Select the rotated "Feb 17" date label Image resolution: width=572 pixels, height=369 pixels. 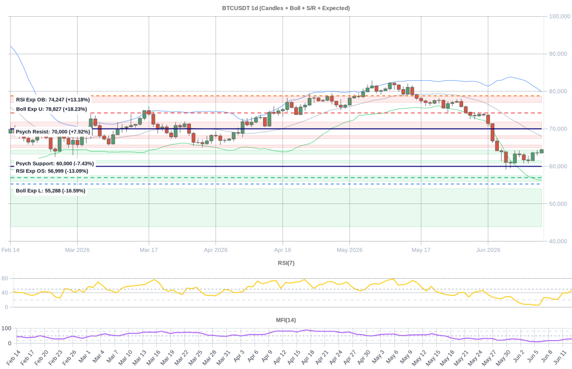click(x=27, y=358)
